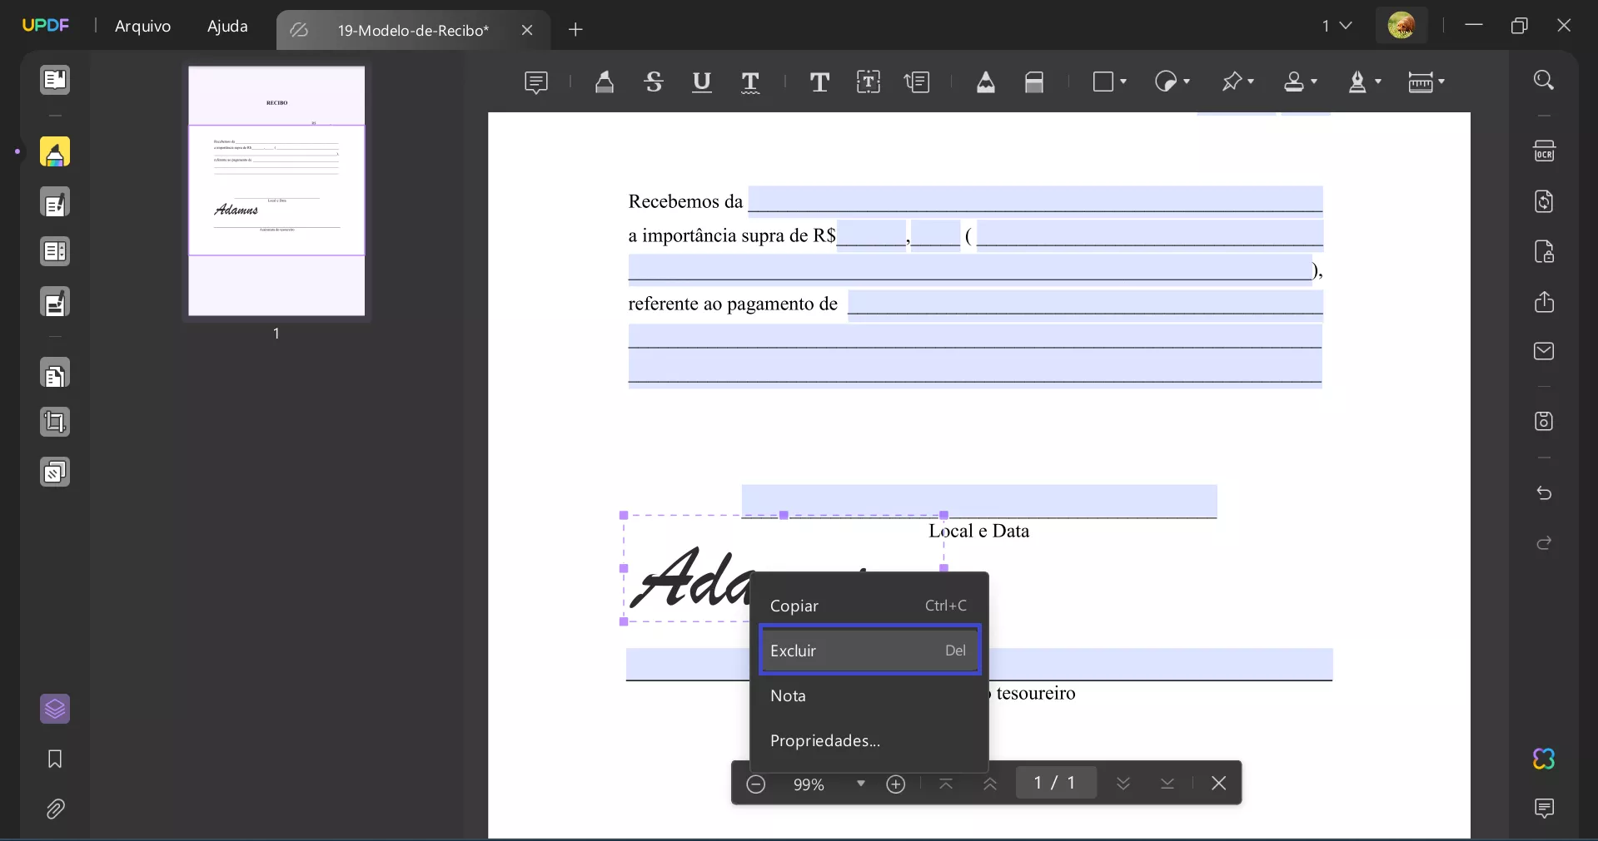Open the search magnifier icon
This screenshot has height=841, width=1598.
(1544, 80)
